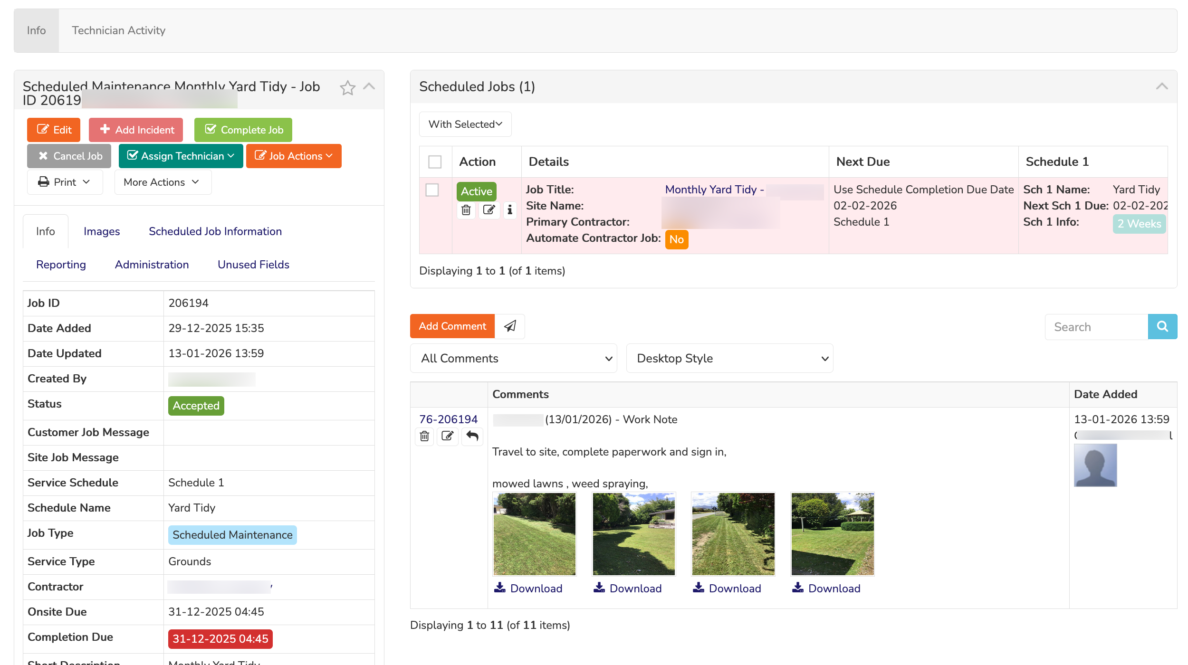
Task: Toggle the Automate Contractor Job setting
Action: [677, 239]
